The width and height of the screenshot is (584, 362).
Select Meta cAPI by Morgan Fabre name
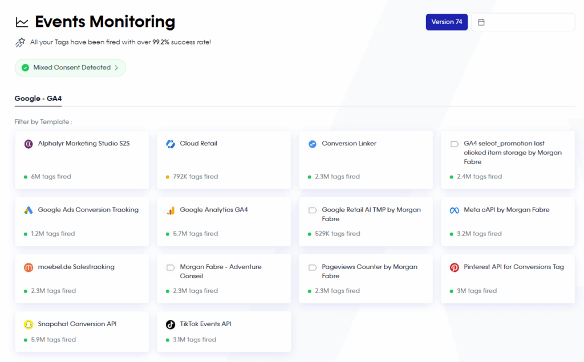pyautogui.click(x=506, y=210)
